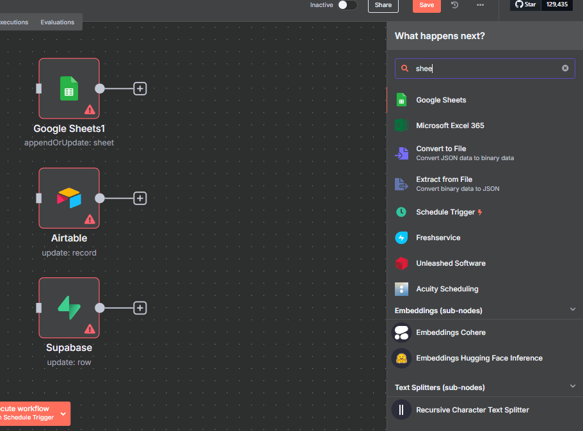Add node after Google Sheets1 output

pos(140,88)
